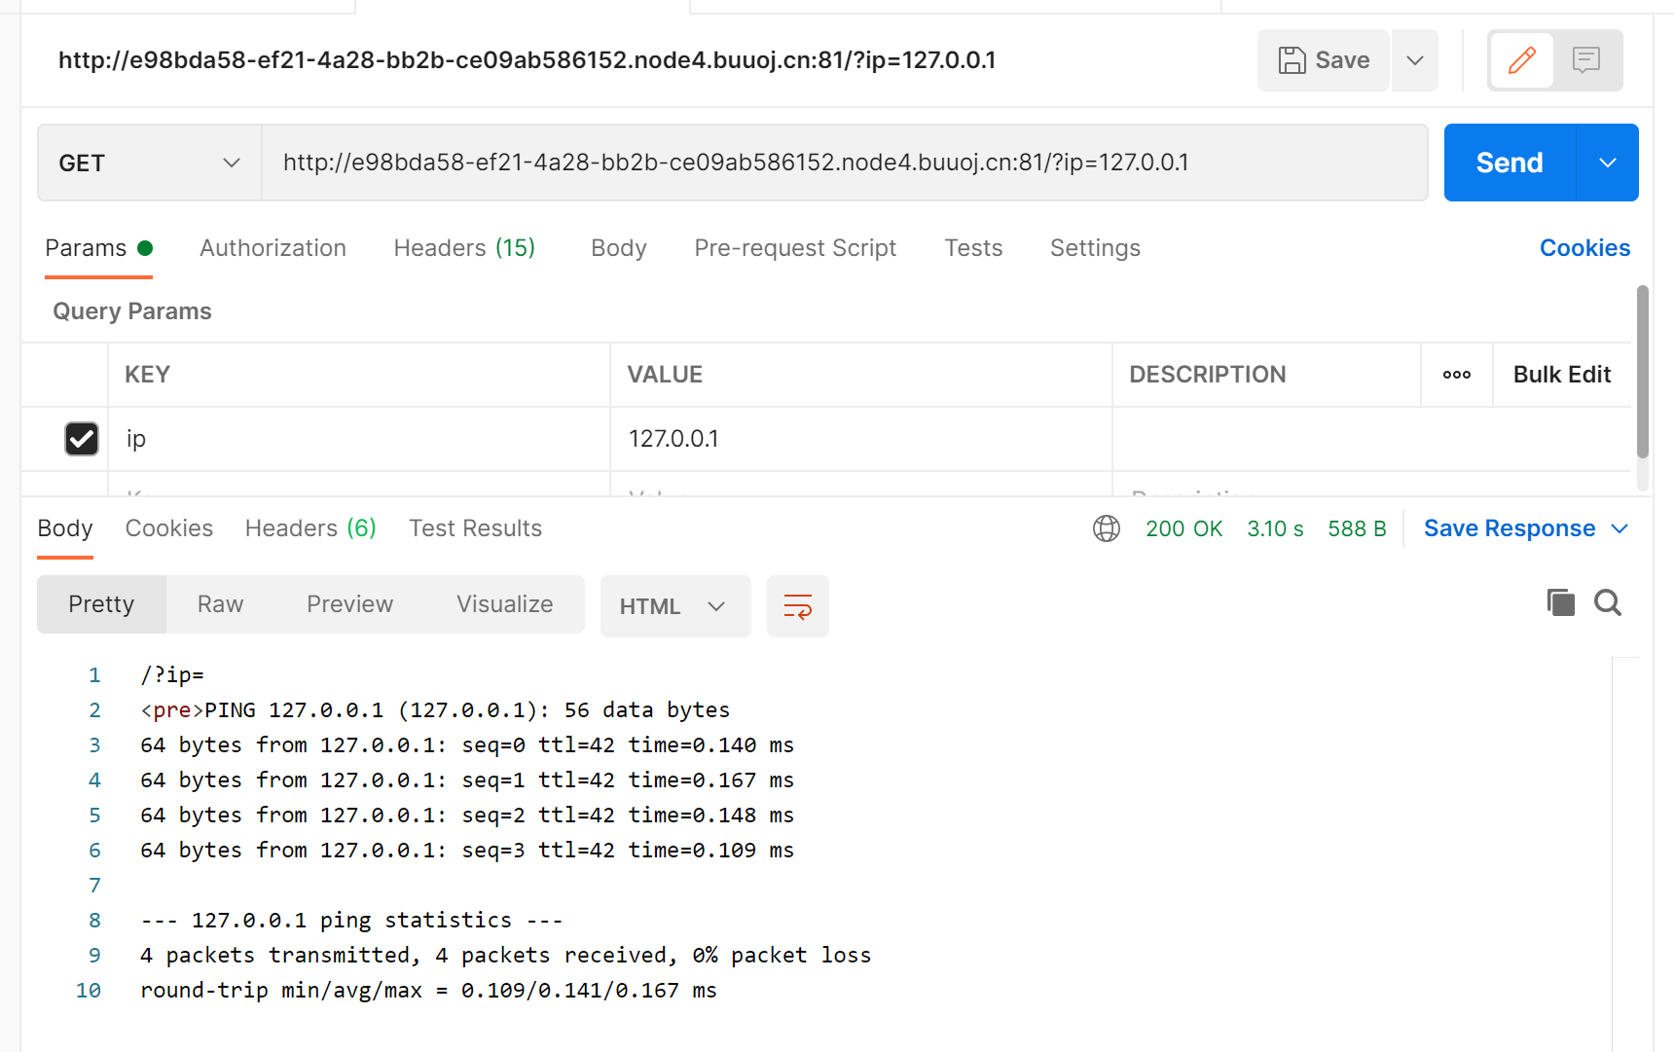Expand the Send button arrow options

1607,163
